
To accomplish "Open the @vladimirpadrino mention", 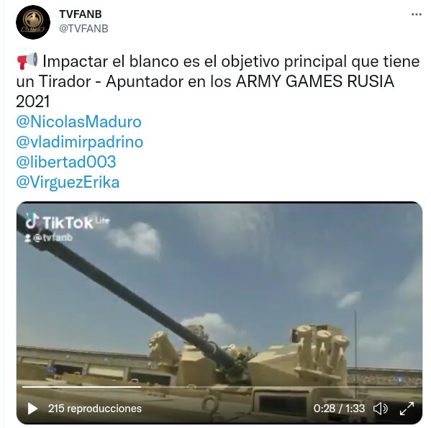I will [79, 142].
